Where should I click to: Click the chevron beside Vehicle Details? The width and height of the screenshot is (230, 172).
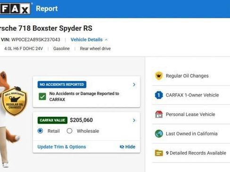click(106, 40)
